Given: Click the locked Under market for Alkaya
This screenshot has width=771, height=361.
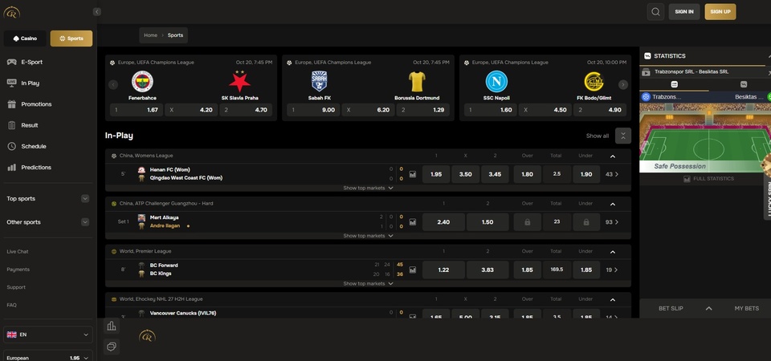Looking at the screenshot, I should pyautogui.click(x=586, y=222).
